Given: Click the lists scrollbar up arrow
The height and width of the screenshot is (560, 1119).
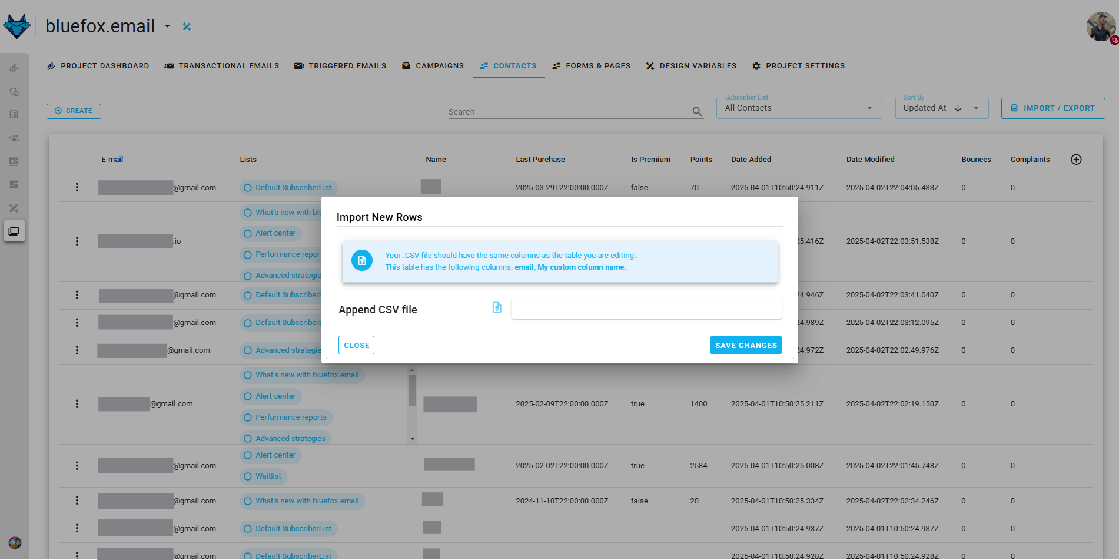Looking at the screenshot, I should point(412,370).
